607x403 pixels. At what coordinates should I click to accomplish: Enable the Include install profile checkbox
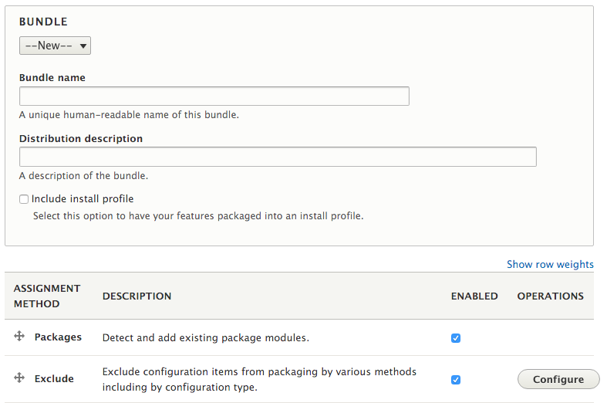[x=24, y=199]
